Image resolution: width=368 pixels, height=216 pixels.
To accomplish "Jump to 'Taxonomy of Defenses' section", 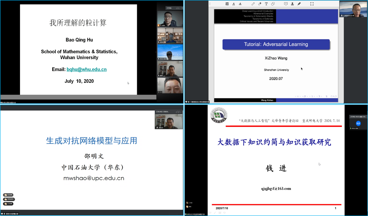I will tap(263, 19).
